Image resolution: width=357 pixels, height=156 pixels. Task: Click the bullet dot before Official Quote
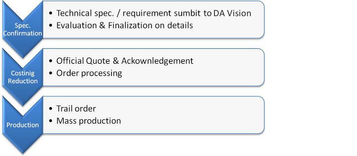pyautogui.click(x=50, y=61)
